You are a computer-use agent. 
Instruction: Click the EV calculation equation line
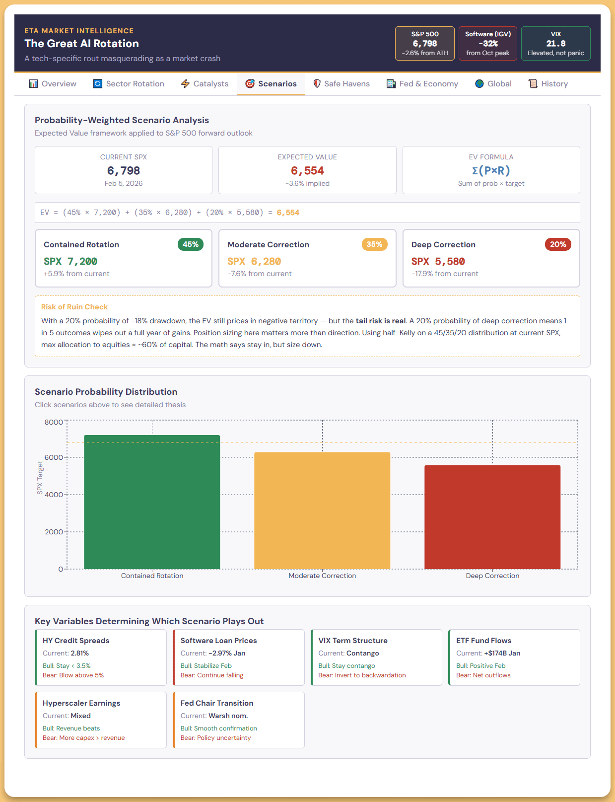pos(307,213)
